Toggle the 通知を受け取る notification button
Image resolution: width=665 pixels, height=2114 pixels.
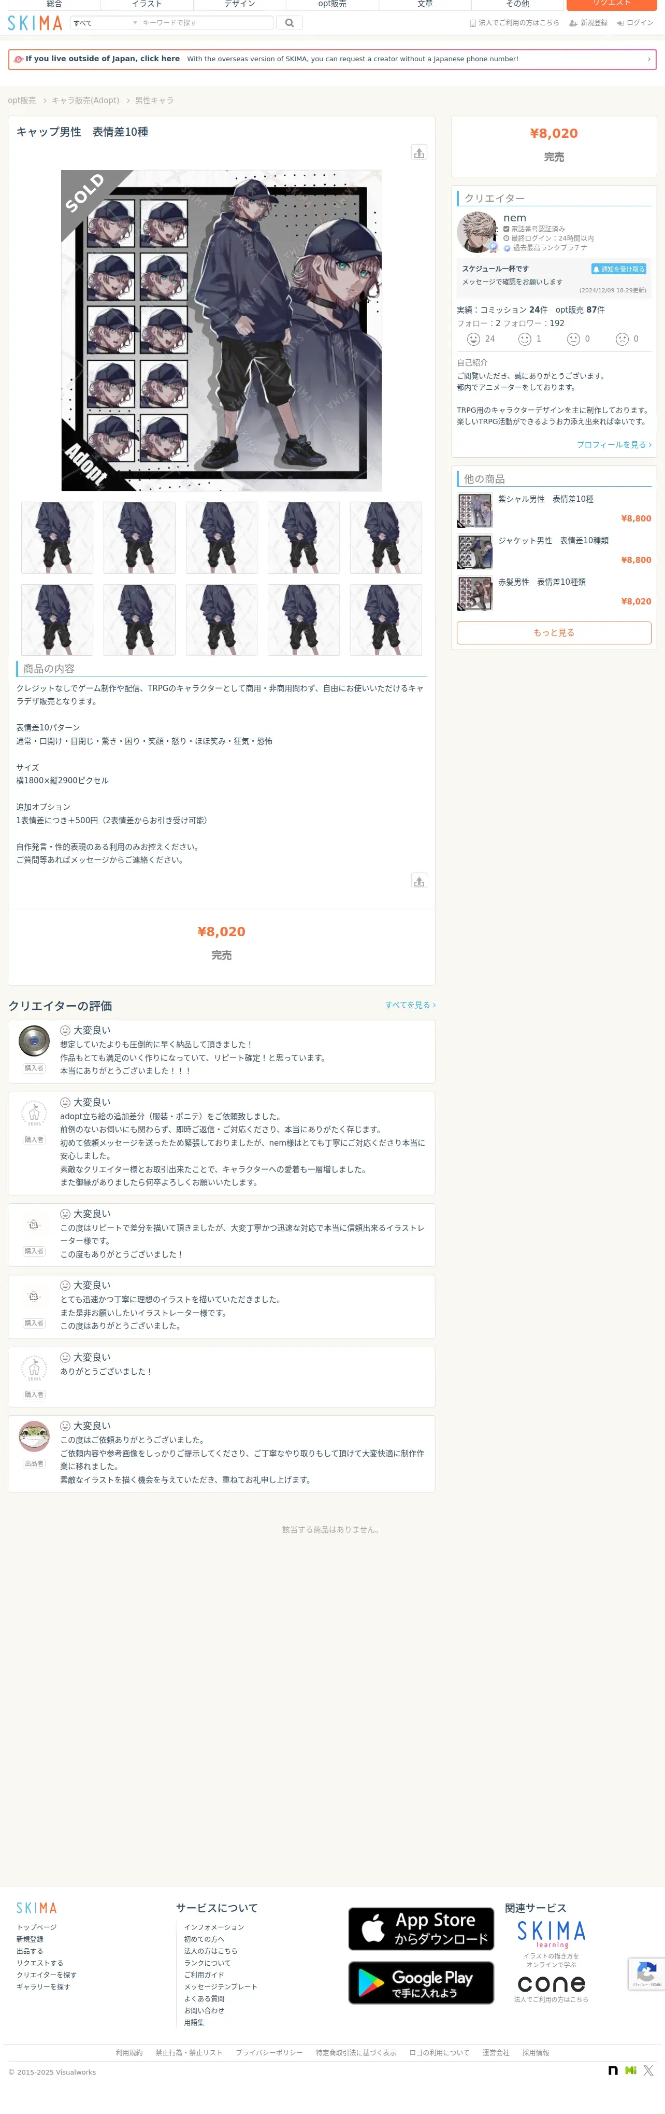pos(618,269)
